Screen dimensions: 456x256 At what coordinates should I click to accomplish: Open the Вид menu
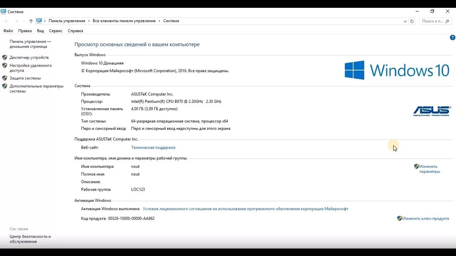[x=41, y=31]
